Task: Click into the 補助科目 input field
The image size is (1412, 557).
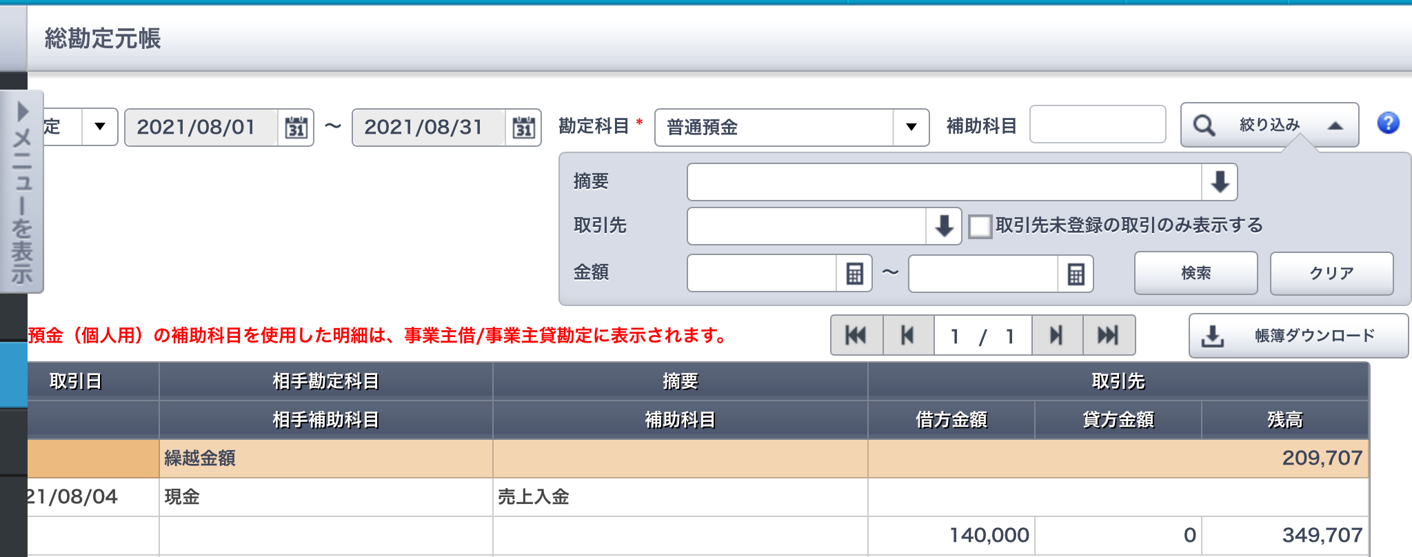Action: 1097,125
